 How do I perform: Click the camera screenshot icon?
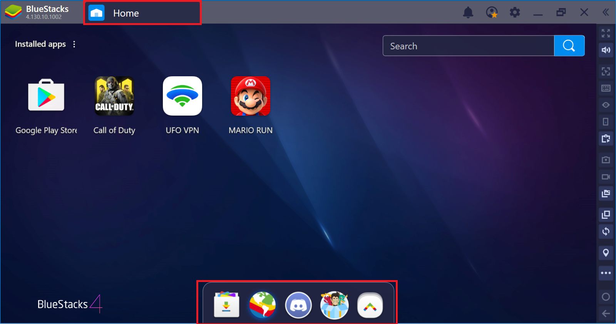(x=606, y=159)
